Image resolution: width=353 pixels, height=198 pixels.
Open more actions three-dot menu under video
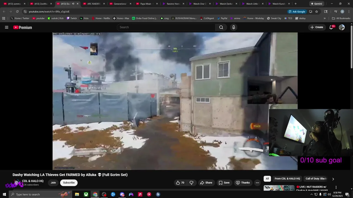(257, 183)
